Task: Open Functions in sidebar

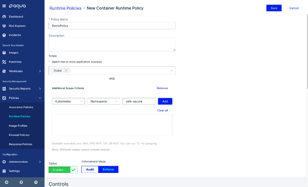Action: [x=15, y=62]
